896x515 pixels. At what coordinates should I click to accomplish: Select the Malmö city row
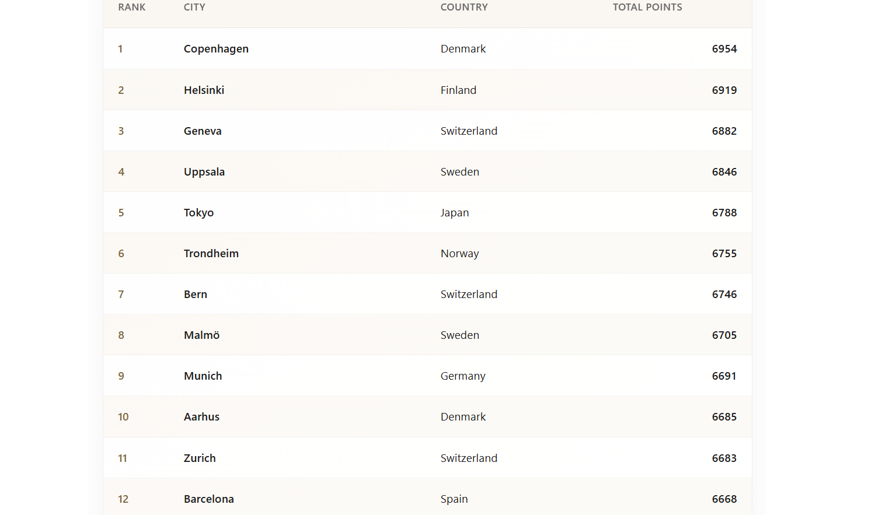[427, 335]
